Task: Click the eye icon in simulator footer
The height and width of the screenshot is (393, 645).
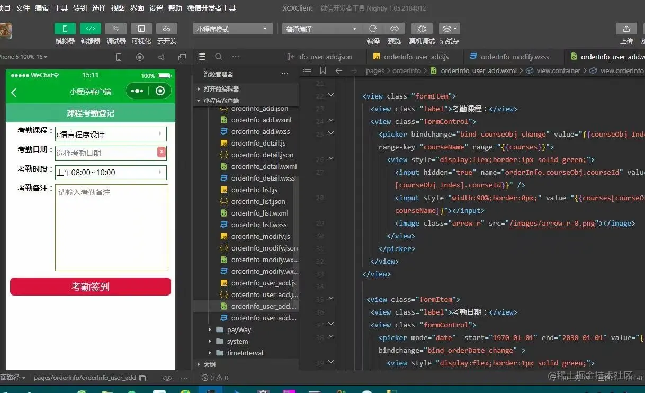Action: tap(167, 378)
